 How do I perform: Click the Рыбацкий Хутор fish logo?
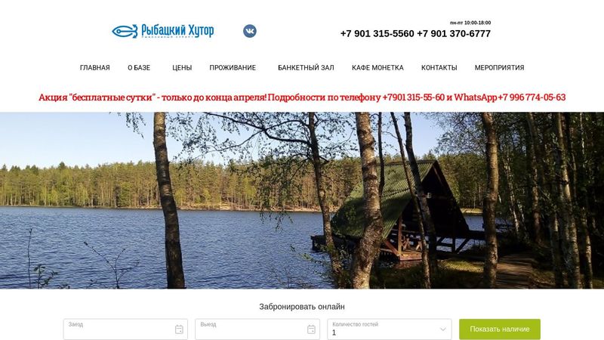click(163, 31)
